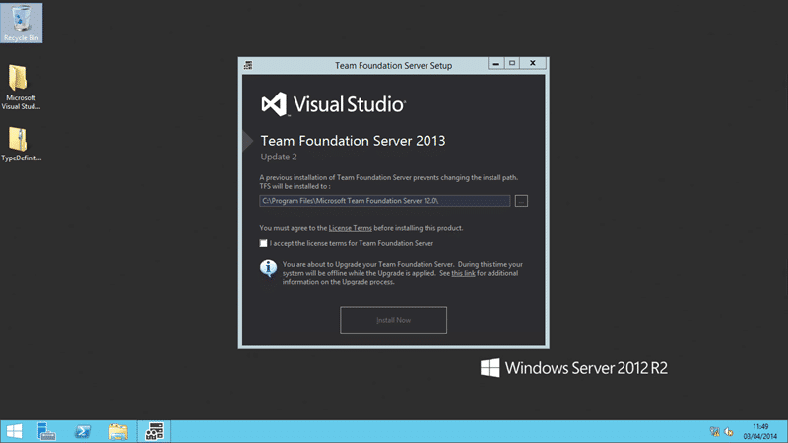Open the Recycle Bin desktop icon

point(21,23)
